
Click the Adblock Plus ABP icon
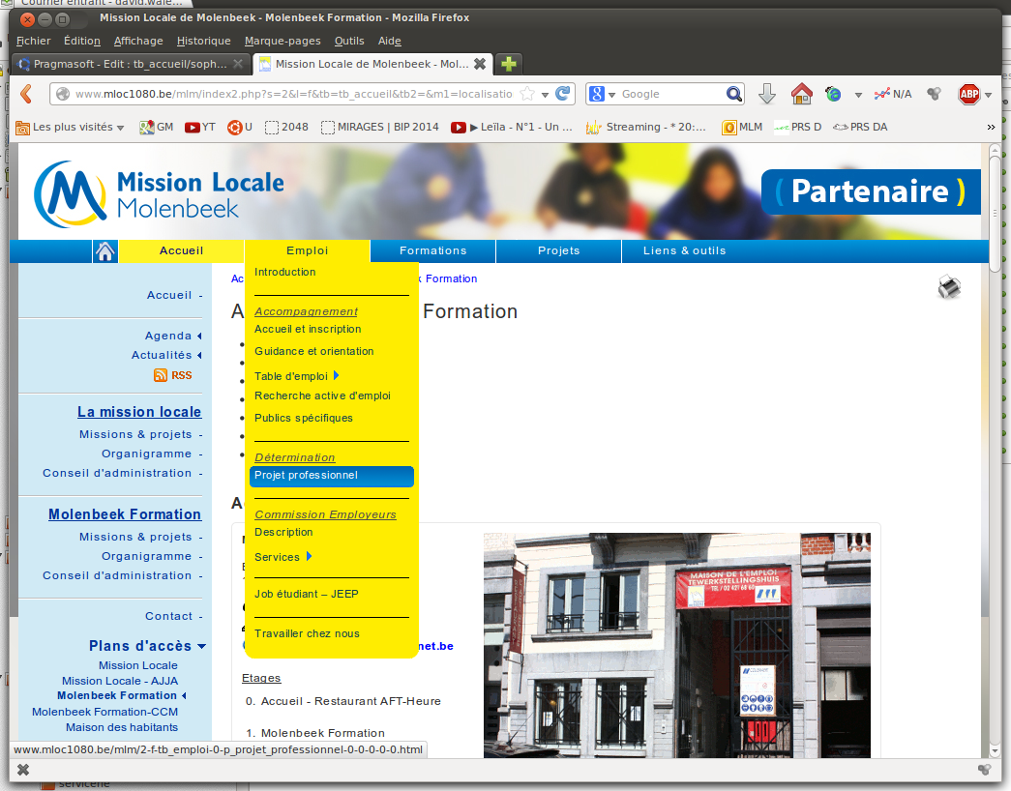968,94
